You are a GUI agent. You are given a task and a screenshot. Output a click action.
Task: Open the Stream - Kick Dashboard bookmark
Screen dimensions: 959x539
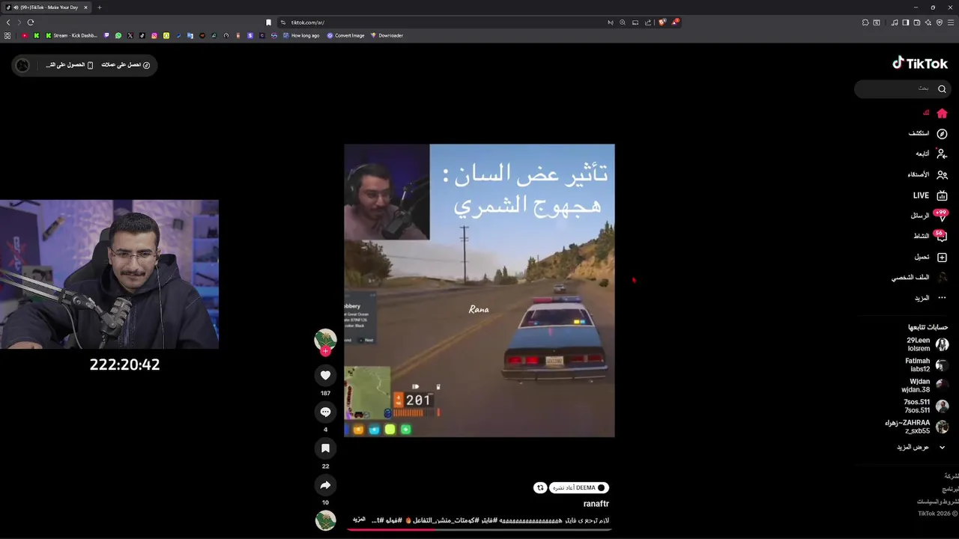point(72,35)
